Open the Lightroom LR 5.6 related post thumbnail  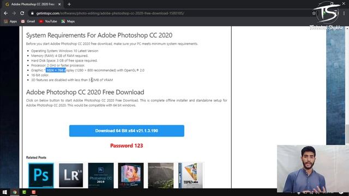click(x=71, y=175)
